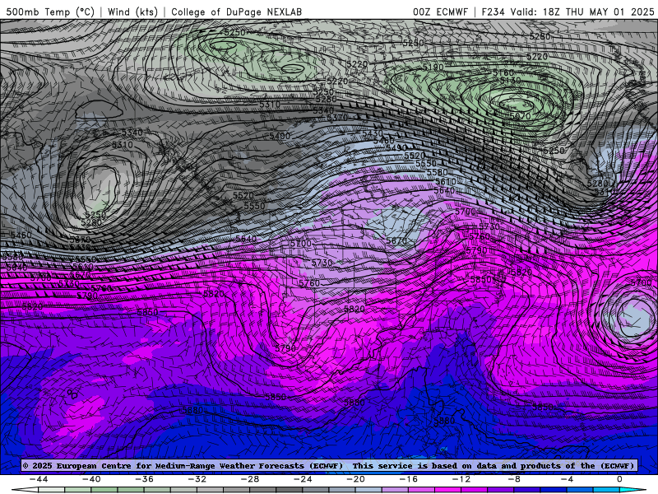Click the -4 colorbar scale label

click(x=568, y=479)
